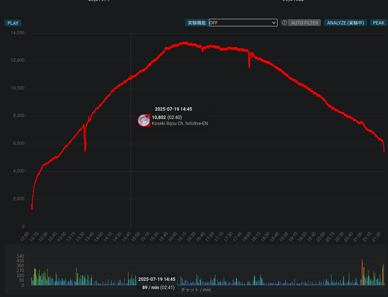388x297 pixels.
Task: Click the tall red chat spike near 21:00
Action: pos(362,272)
